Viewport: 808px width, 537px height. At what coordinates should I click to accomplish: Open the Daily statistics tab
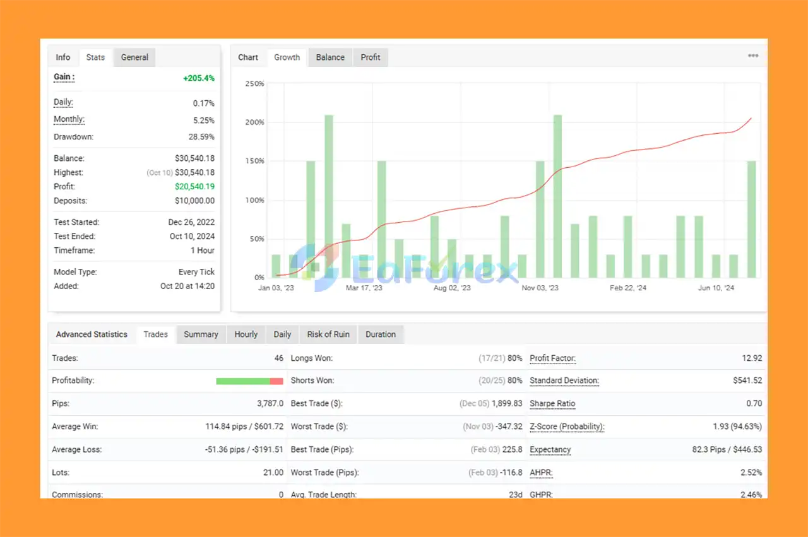click(282, 334)
